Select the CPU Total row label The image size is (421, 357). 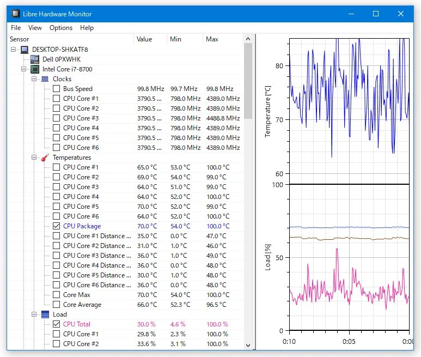coord(77,324)
